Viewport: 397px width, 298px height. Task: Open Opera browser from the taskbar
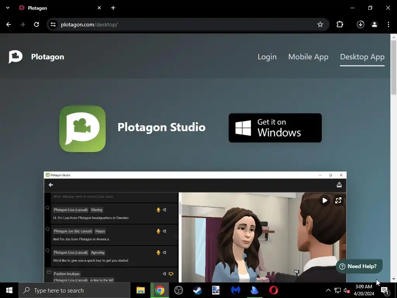273,290
